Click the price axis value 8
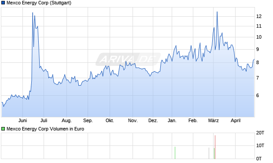 click(258, 62)
